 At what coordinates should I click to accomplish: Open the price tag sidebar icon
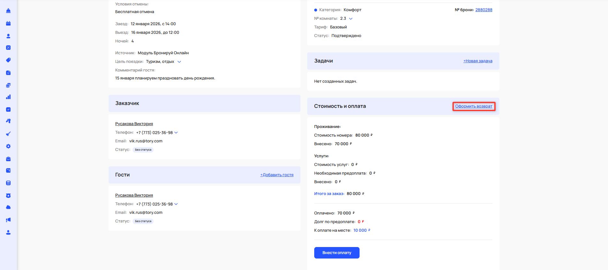pos(8,60)
